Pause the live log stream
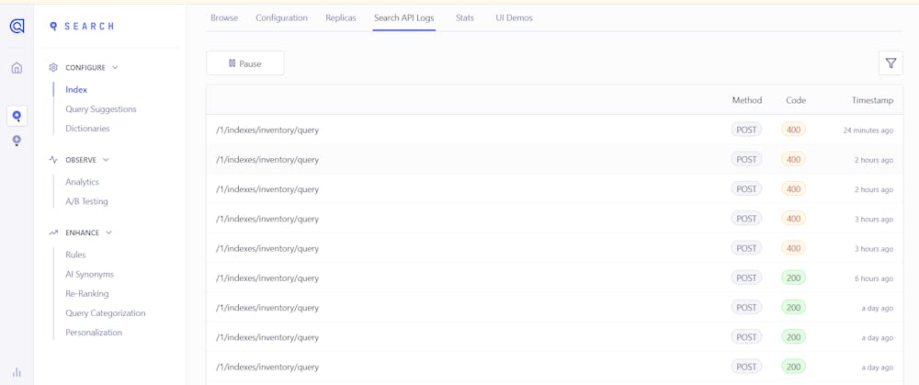919x385 pixels. pos(245,63)
